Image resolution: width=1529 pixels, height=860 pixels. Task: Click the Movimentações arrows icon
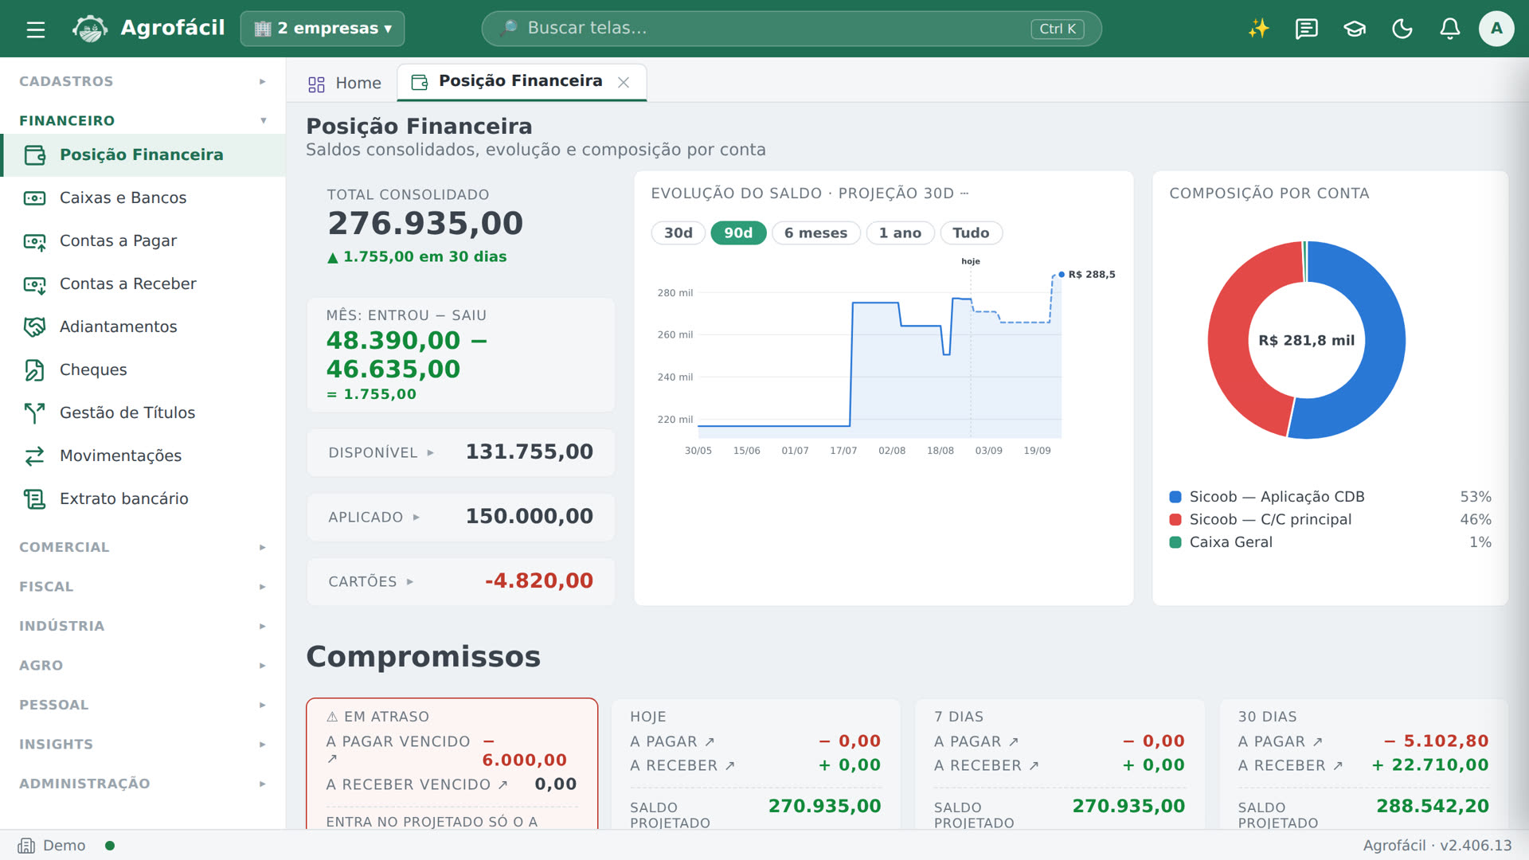[x=34, y=455]
